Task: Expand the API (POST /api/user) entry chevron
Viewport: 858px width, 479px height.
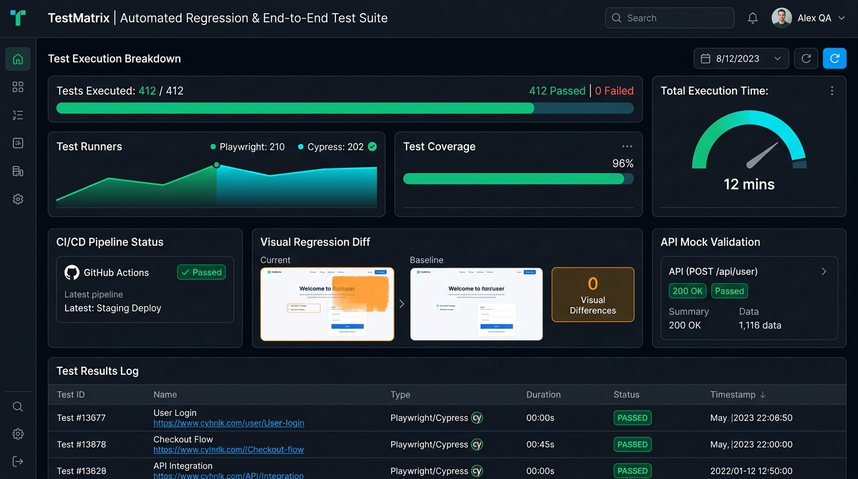Action: tap(824, 271)
